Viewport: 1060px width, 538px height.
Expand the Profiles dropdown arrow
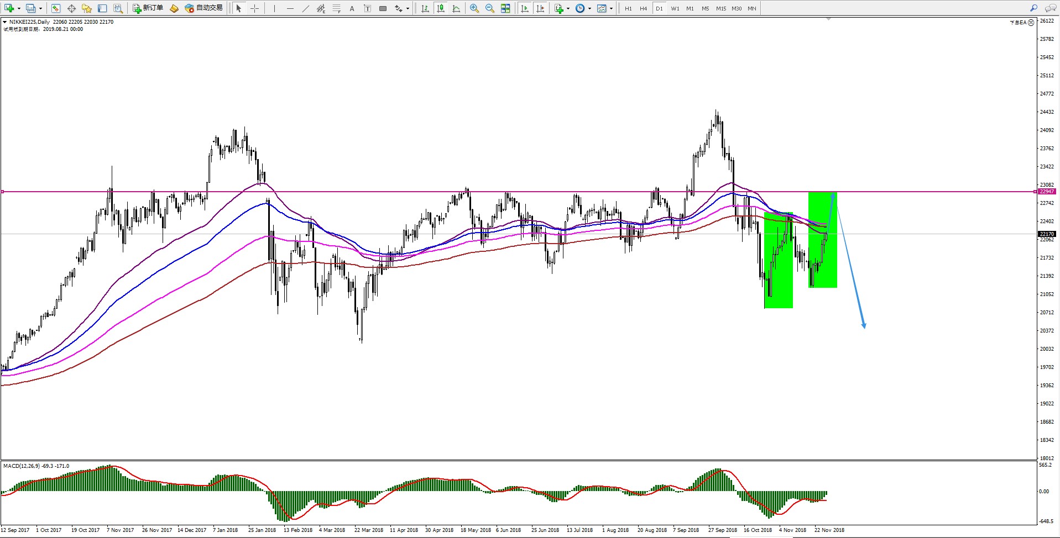[x=41, y=8]
